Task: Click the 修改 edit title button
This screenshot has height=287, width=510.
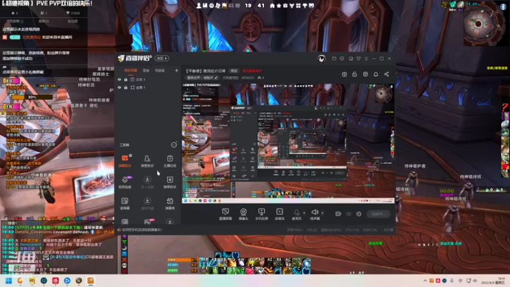Action: click(234, 71)
